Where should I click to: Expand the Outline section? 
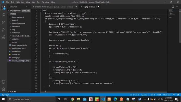tap(19, 92)
